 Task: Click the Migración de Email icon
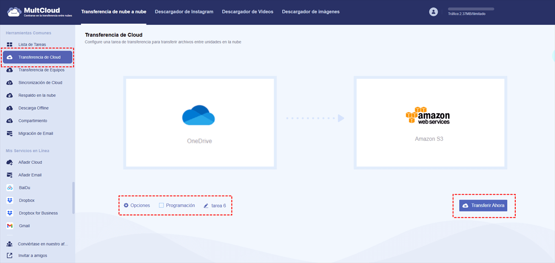coord(9,133)
